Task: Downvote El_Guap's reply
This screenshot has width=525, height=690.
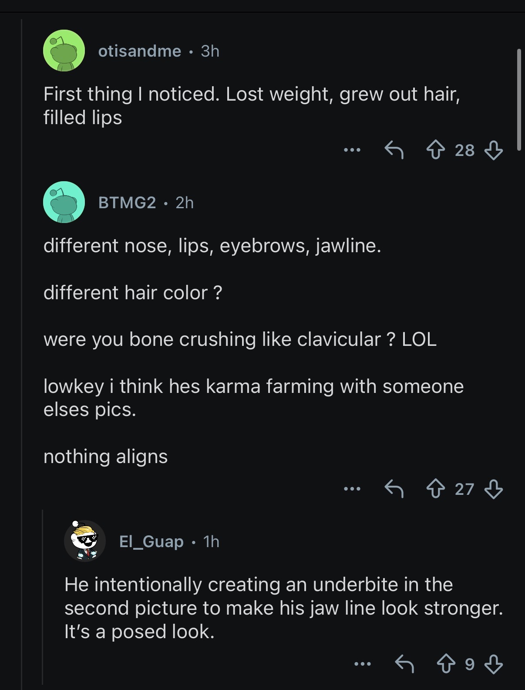Action: click(494, 664)
